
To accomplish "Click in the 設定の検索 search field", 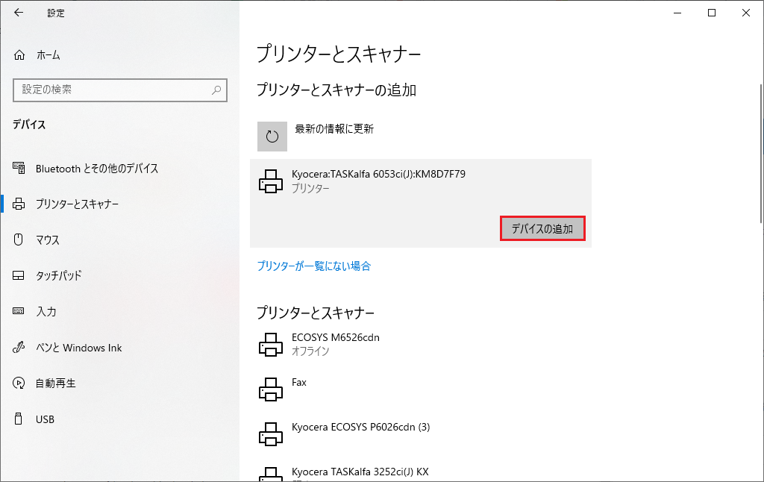I will pos(112,90).
